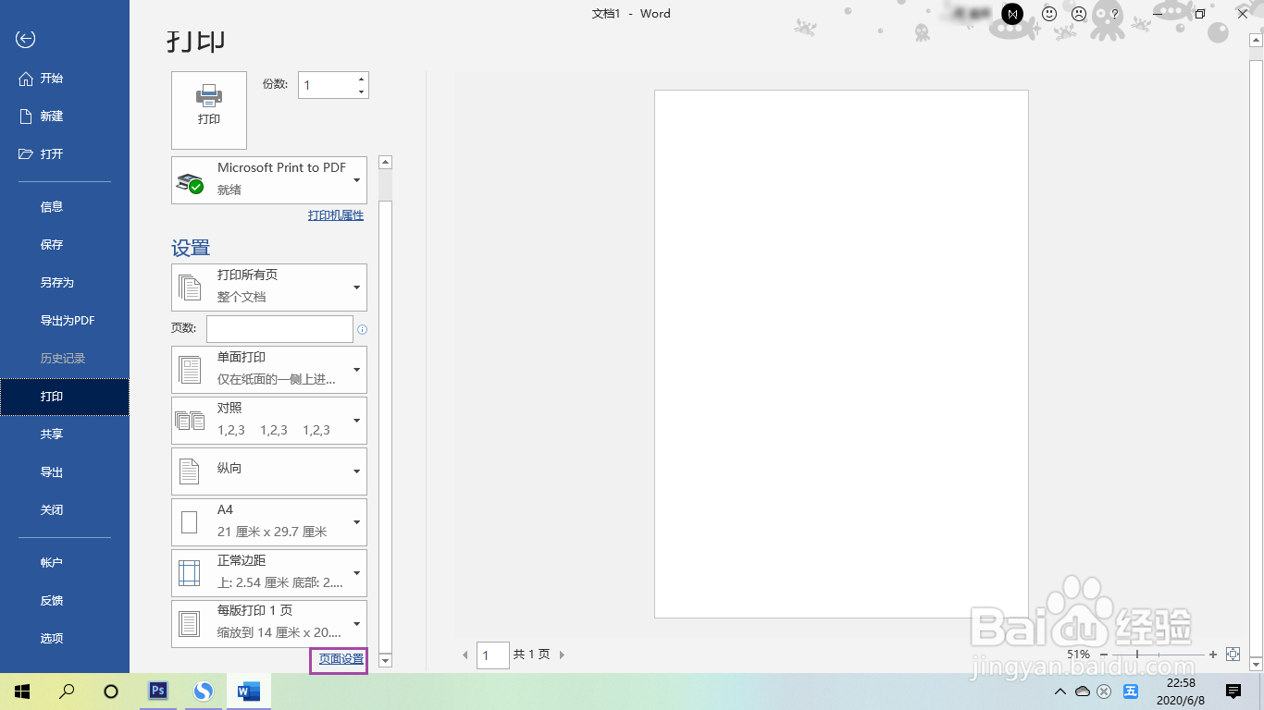This screenshot has width=1264, height=710.
Task: Open the notification center icon
Action: pyautogui.click(x=1233, y=692)
